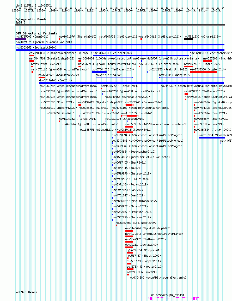The image size is (232, 301).
Task: Open dgv6699n54 (Cooper2011) label
Action: pos(144,250)
